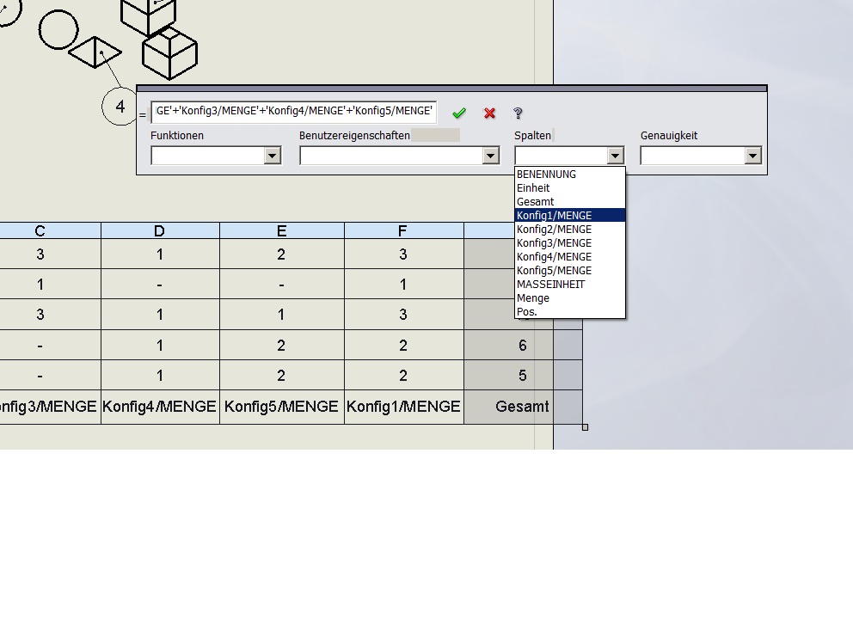Screen dimensions: 853x619
Task: Choose Menge from the Spalten list
Action: tap(569, 298)
